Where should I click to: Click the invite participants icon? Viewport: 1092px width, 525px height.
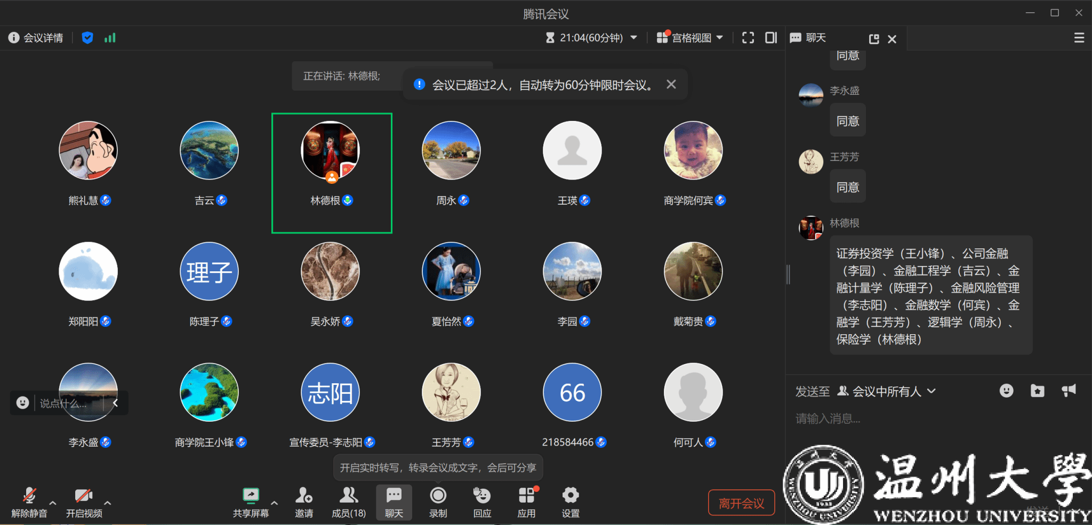pos(304,502)
